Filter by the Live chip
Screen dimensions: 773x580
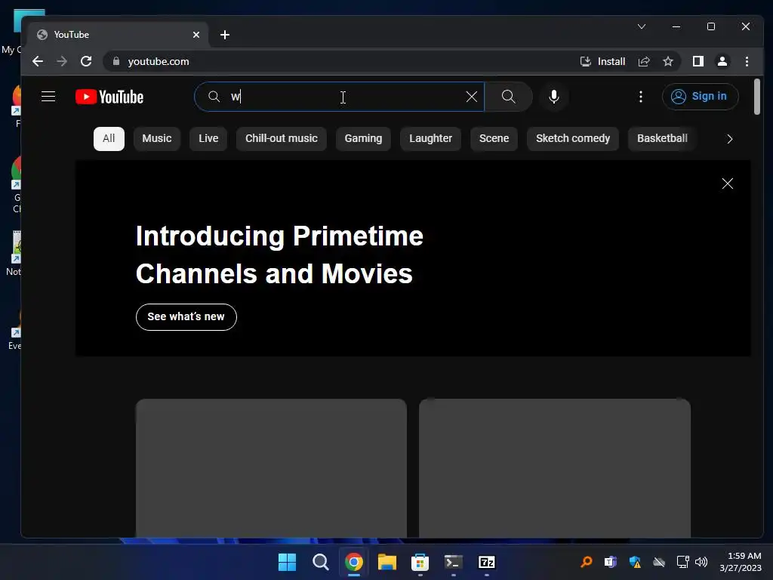coord(208,139)
